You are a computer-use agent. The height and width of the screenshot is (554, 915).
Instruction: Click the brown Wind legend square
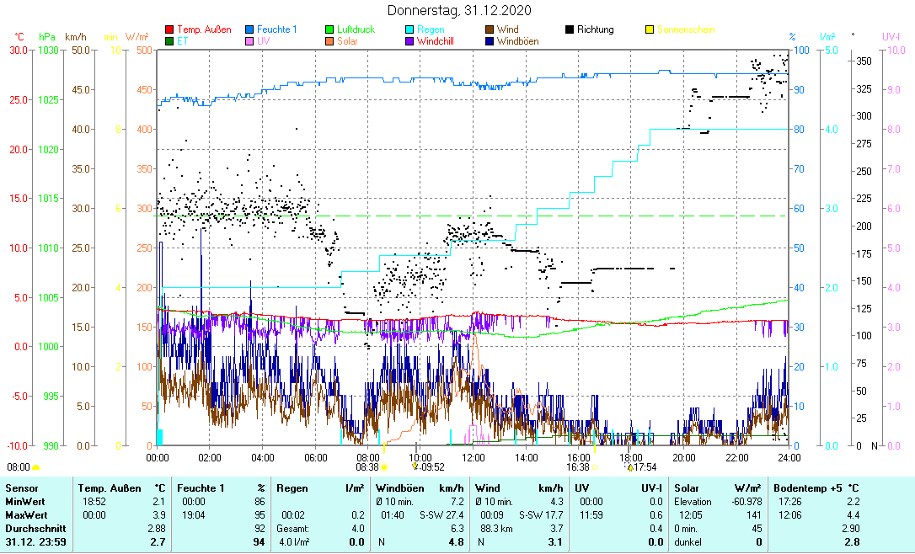[490, 29]
